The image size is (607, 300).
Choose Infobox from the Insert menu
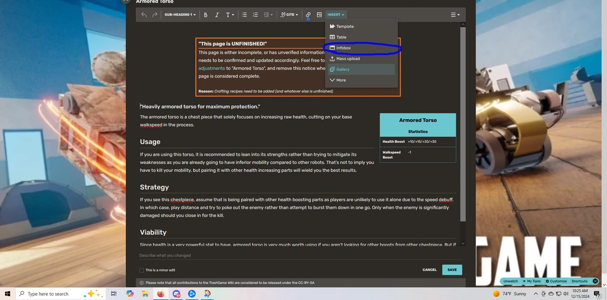(342, 47)
